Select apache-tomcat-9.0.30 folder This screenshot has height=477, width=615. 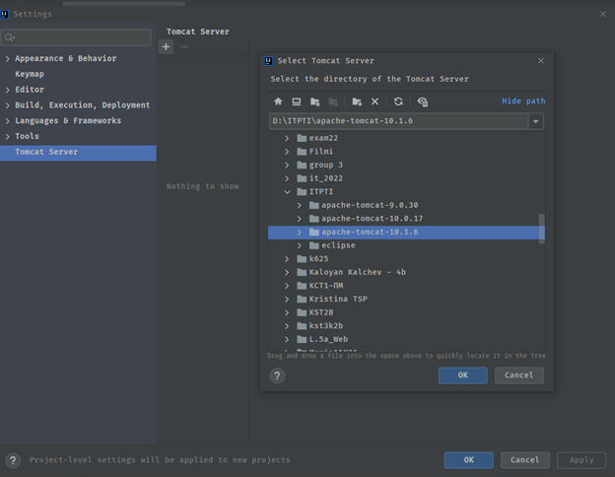pos(370,205)
